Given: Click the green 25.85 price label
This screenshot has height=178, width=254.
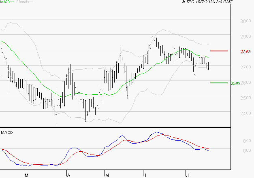Looking at the screenshot, I should click(x=235, y=83).
